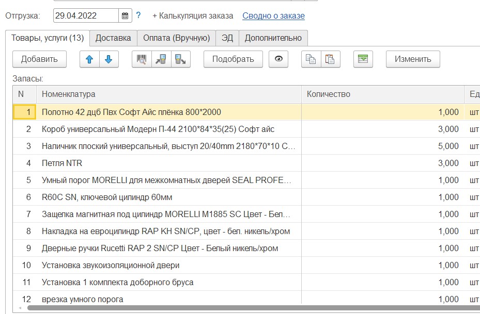The height and width of the screenshot is (314, 480).
Task: Copy selected rows icon
Action: pyautogui.click(x=311, y=59)
